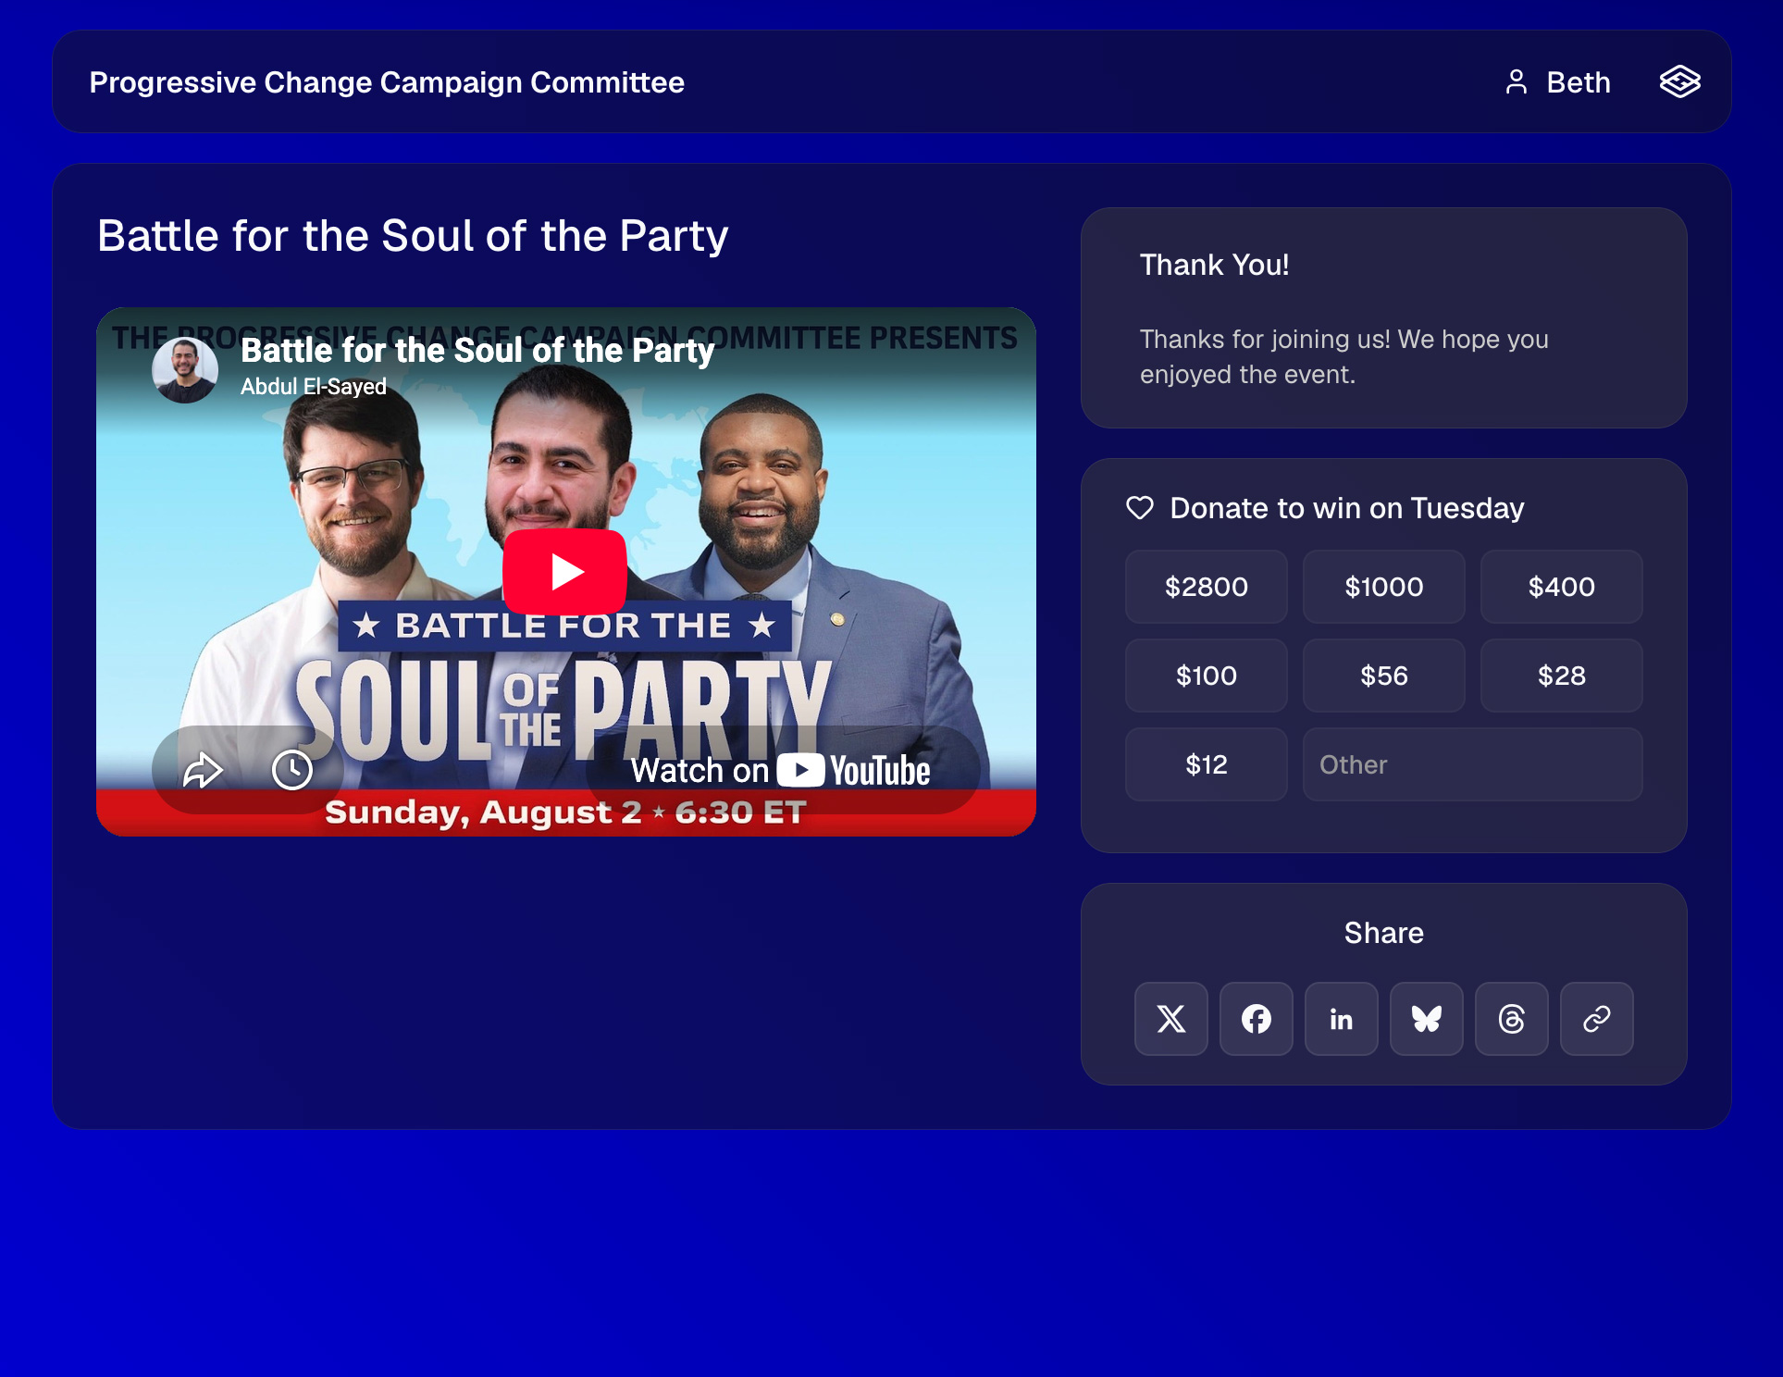Share the event on Threads

click(x=1512, y=1019)
